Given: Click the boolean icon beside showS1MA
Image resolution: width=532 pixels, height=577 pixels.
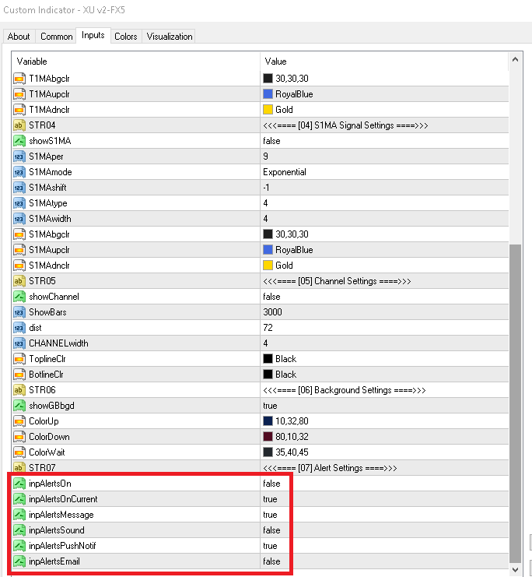Looking at the screenshot, I should (x=19, y=141).
